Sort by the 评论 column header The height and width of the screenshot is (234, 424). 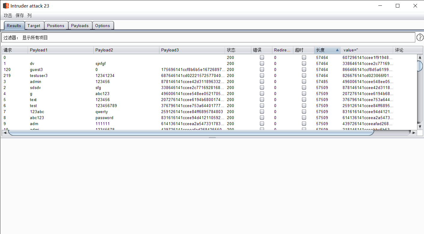point(408,50)
